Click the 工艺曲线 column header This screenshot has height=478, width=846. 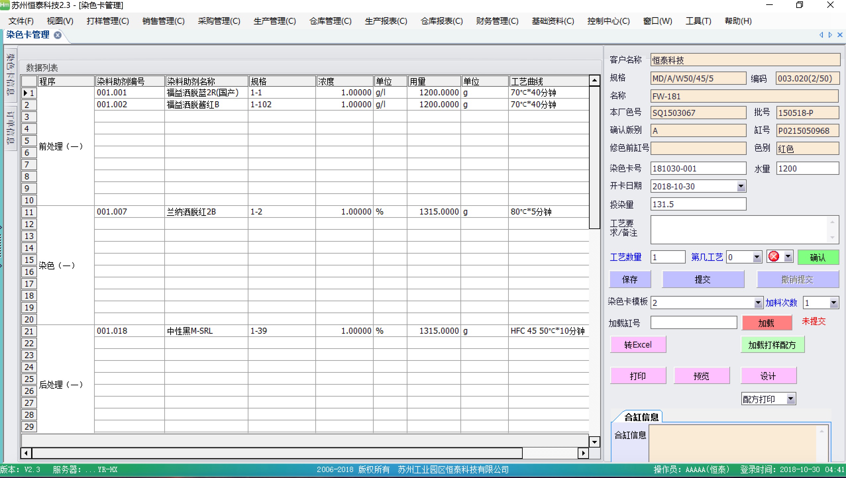[549, 81]
